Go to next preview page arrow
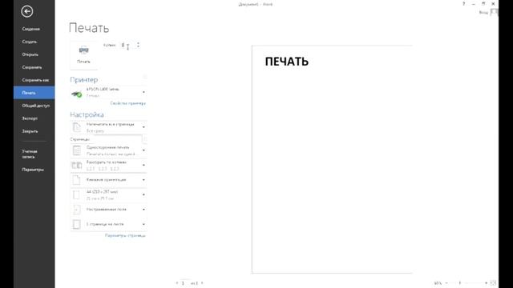This screenshot has width=513, height=288. coord(202,283)
